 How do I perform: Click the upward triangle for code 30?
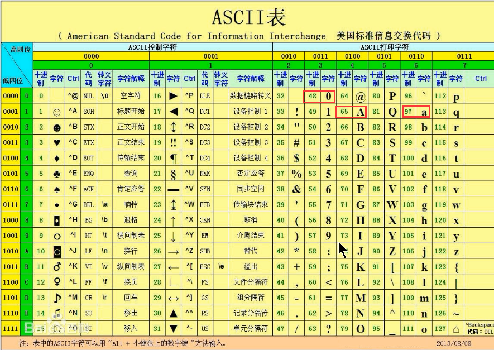173,313
